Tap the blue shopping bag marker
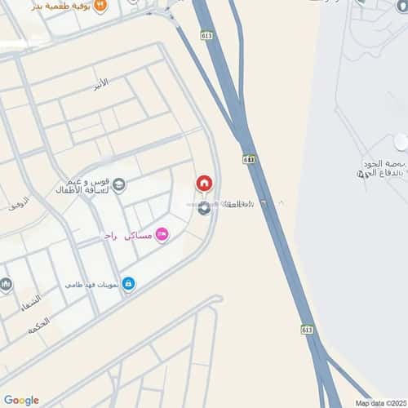408x408 pixels. point(129,284)
